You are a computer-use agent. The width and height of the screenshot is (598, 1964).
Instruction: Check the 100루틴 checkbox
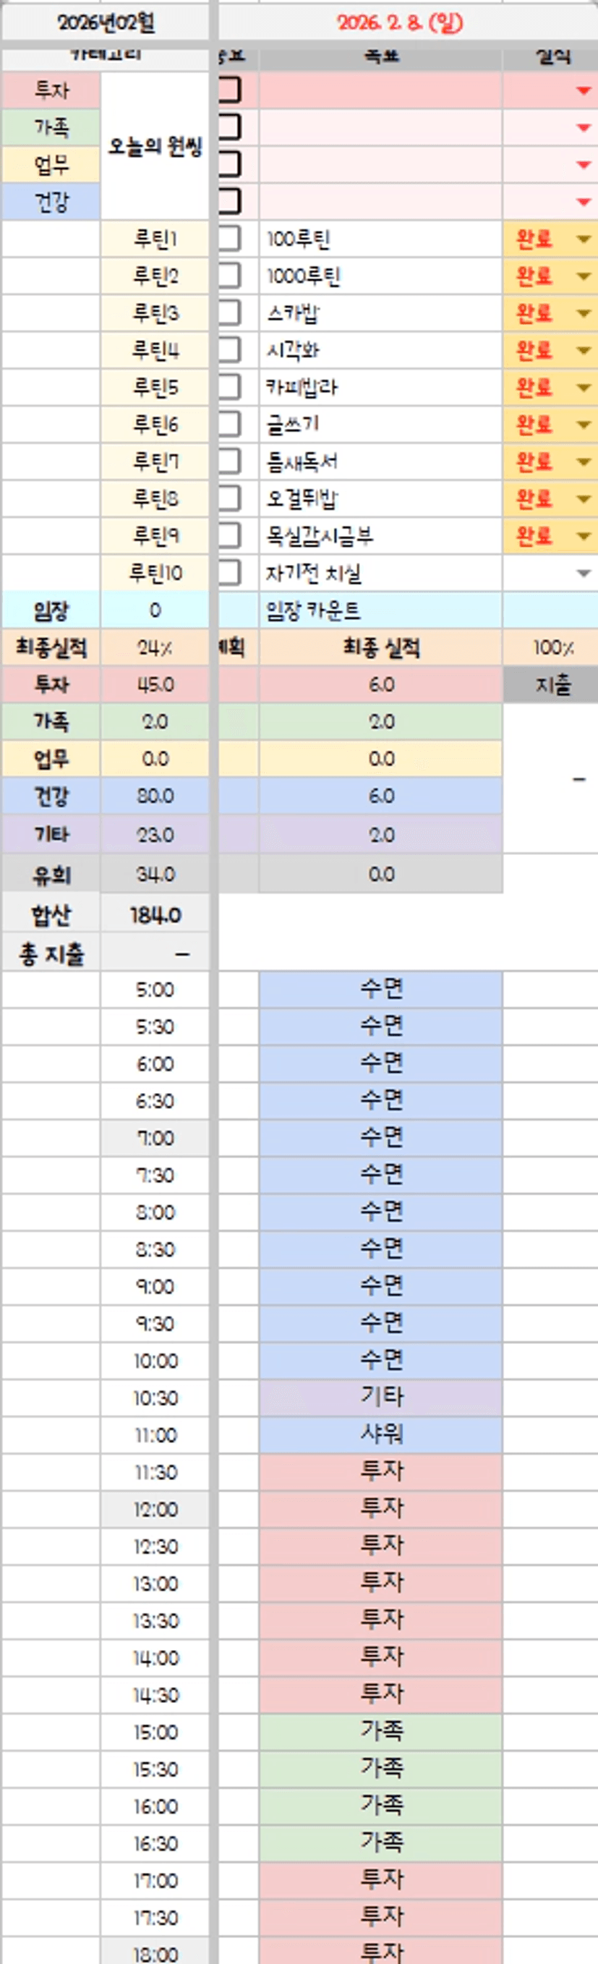point(228,239)
